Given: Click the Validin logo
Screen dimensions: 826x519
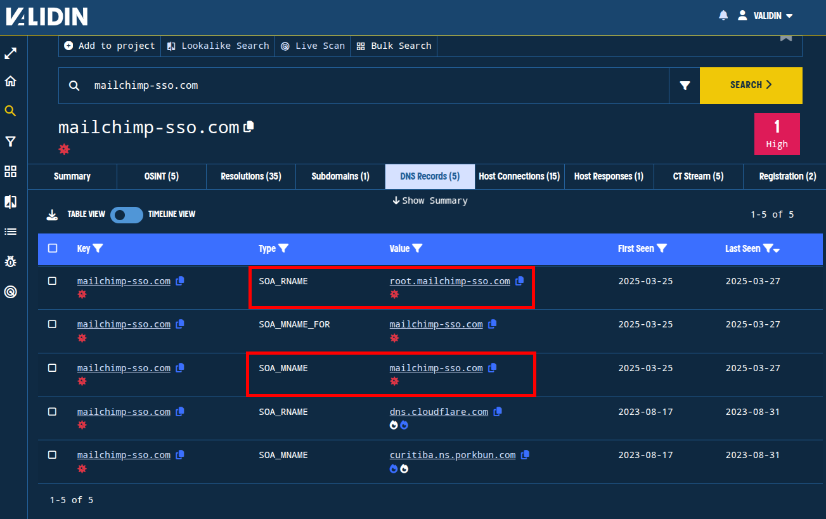Looking at the screenshot, I should (x=47, y=16).
